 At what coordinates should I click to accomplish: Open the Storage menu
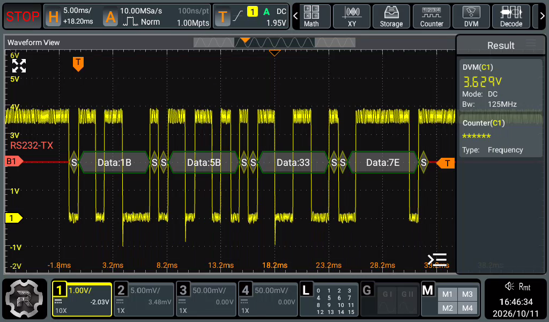click(391, 17)
